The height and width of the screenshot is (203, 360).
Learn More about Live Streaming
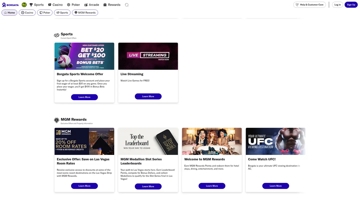coord(148,96)
